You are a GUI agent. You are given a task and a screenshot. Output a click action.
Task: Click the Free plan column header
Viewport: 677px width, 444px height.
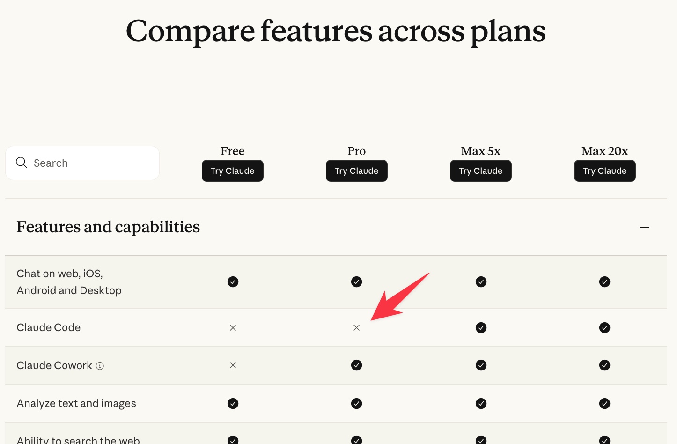pyautogui.click(x=232, y=151)
